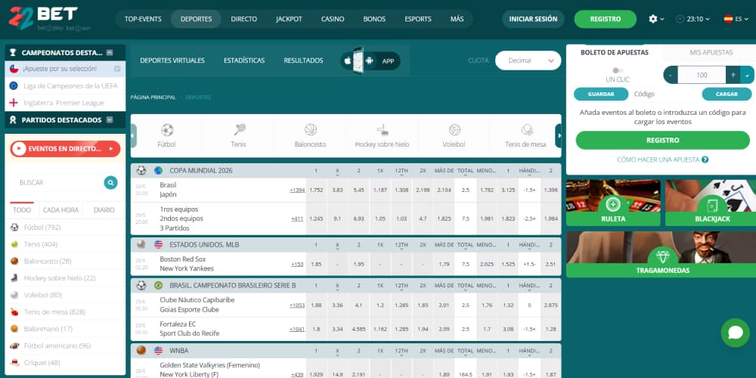
Task: Click the Android app download icon
Action: point(370,60)
